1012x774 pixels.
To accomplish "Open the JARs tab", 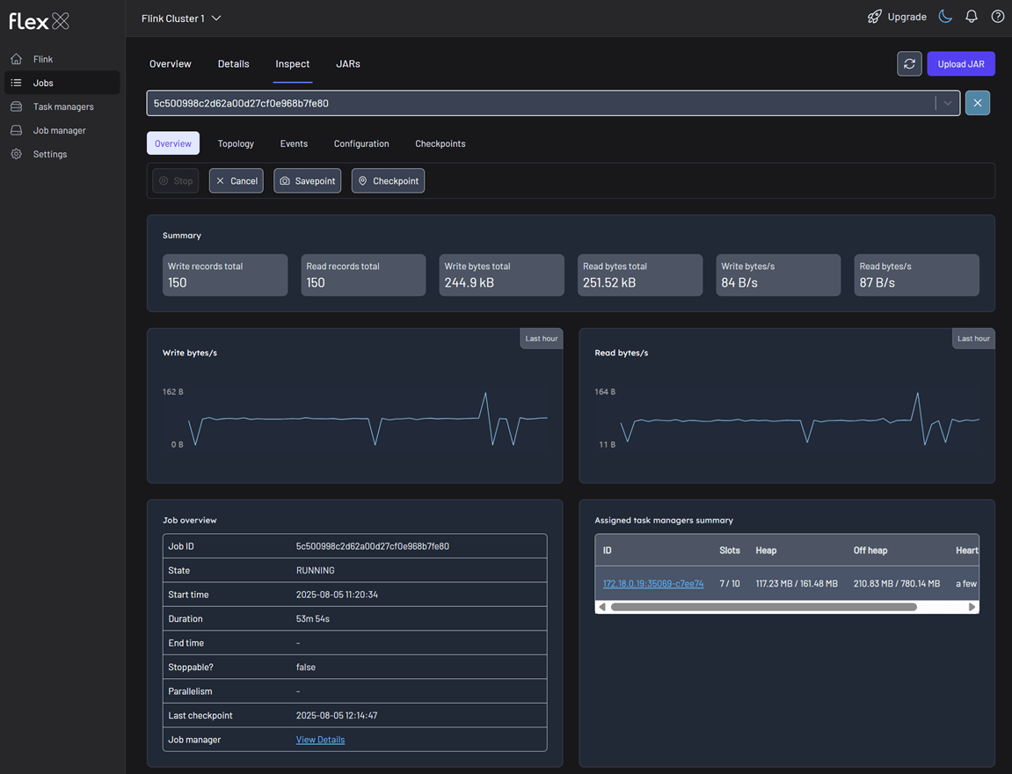I will coord(348,64).
